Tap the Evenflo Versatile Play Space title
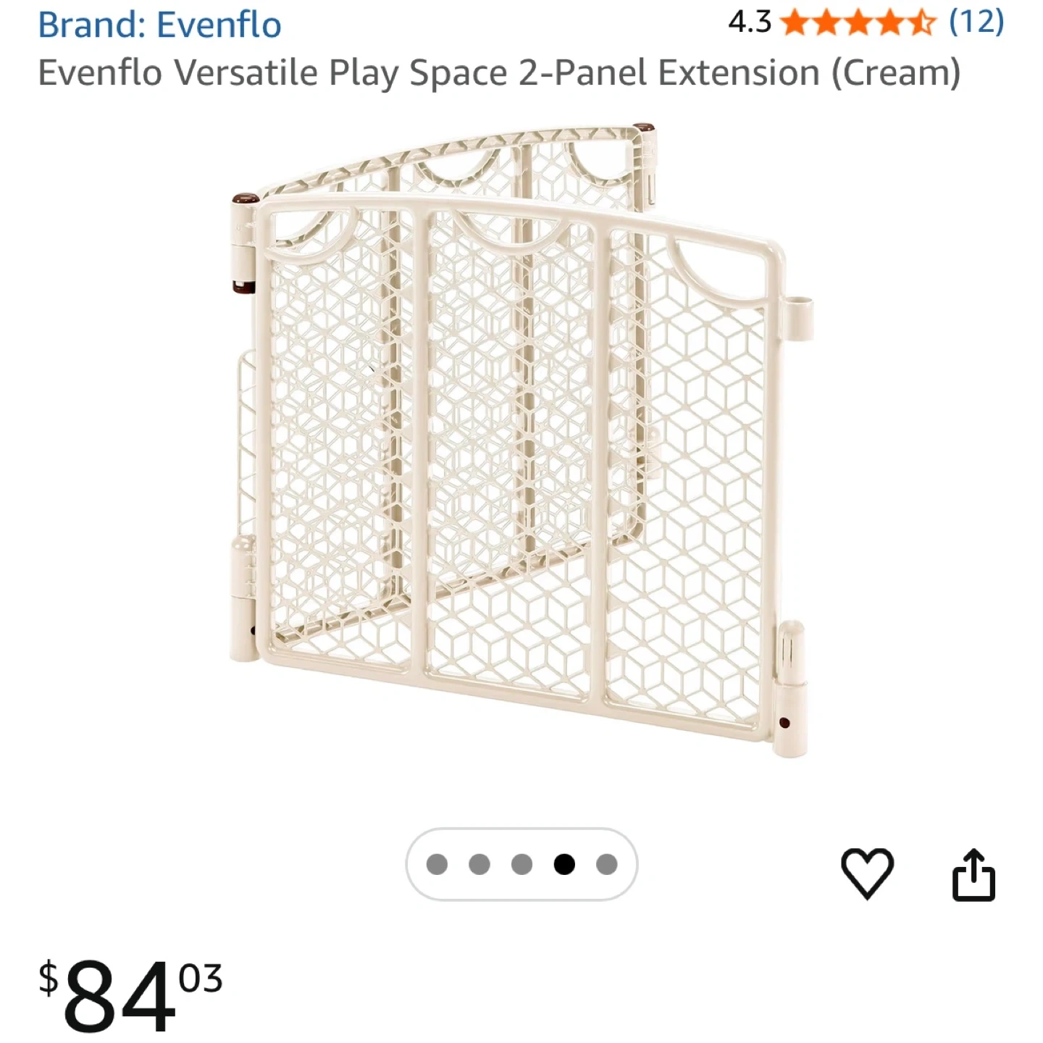1043x1043 pixels. coord(498,73)
